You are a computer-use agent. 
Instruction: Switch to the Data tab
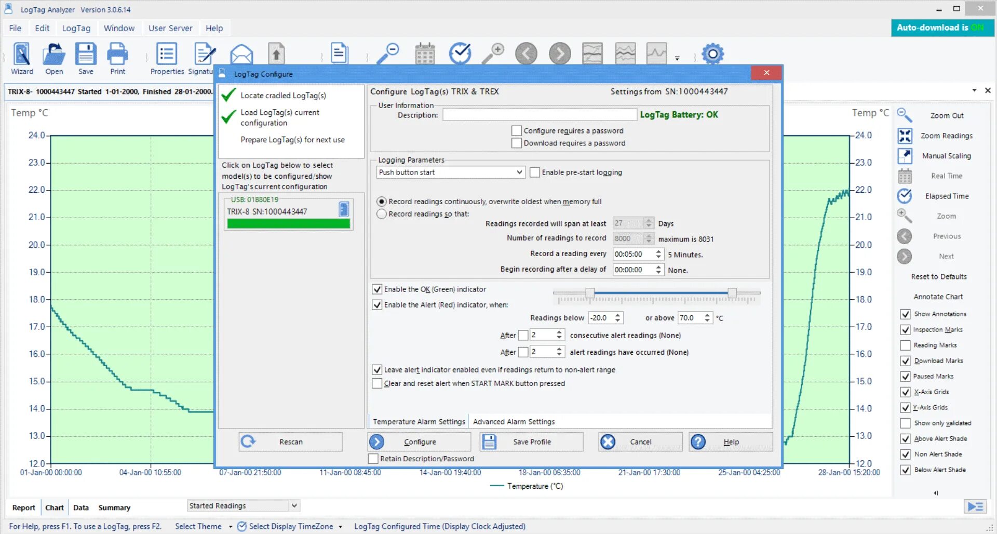point(81,508)
